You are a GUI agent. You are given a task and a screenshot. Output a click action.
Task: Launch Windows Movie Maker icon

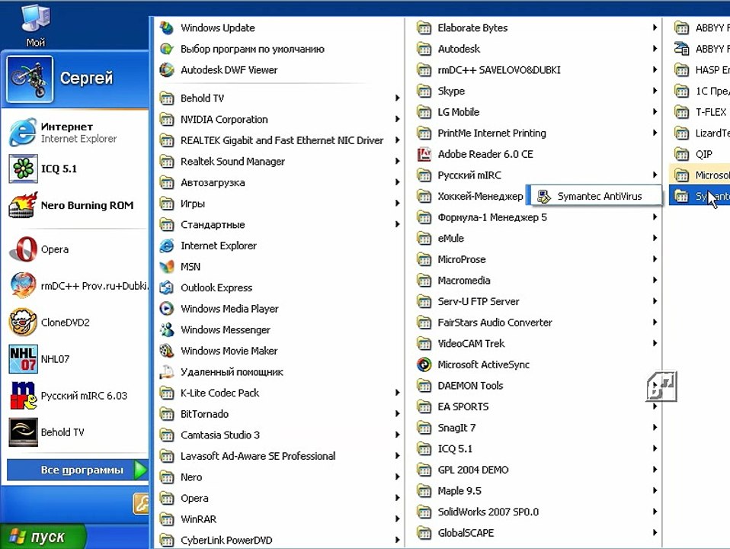[167, 351]
